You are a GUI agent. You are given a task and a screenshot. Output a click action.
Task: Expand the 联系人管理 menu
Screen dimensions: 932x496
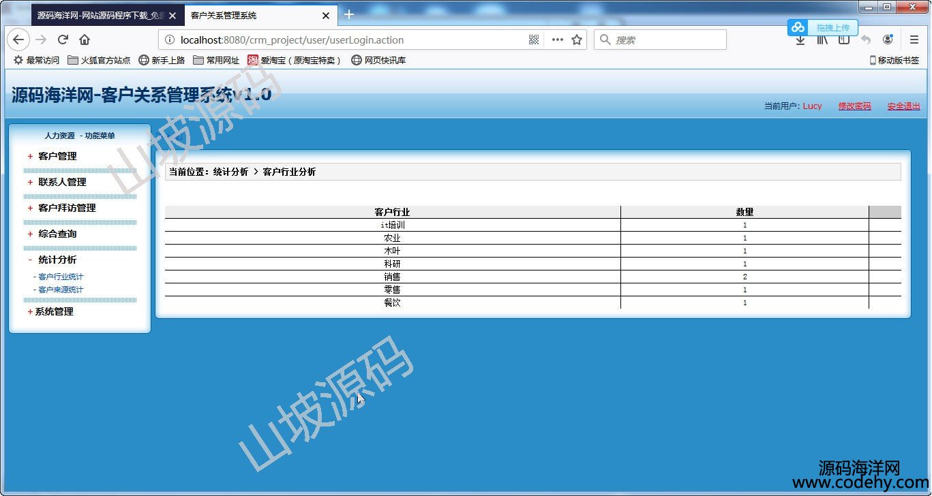[x=62, y=182]
